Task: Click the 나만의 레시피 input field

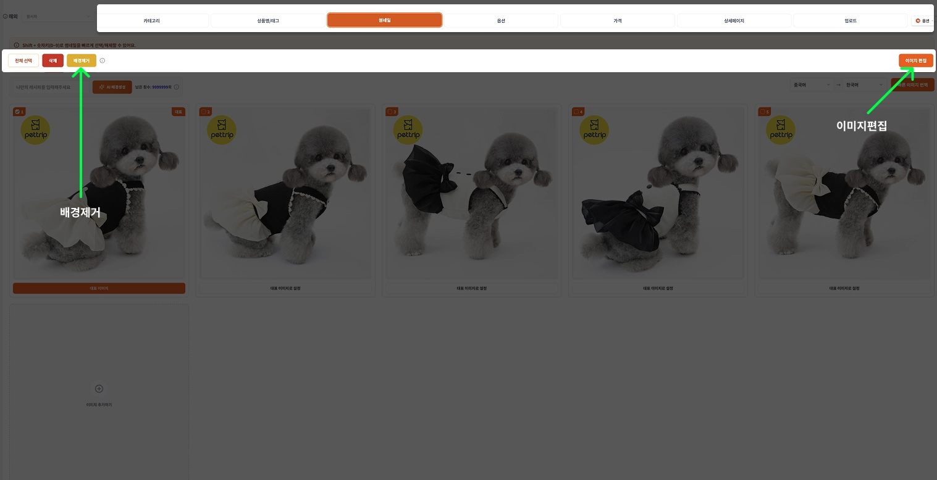Action: click(51, 87)
